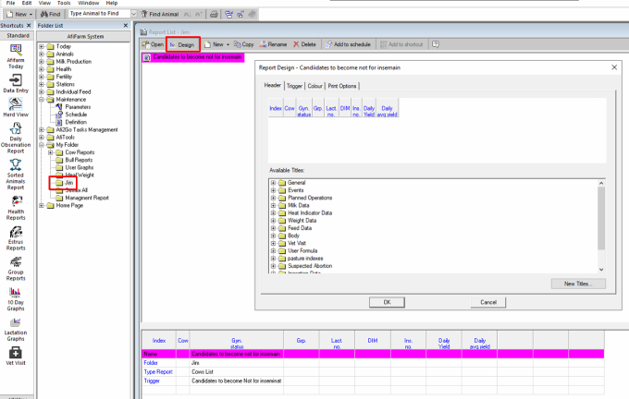This screenshot has width=629, height=399.
Task: Select the Jim folder in the tree
Action: pos(68,183)
